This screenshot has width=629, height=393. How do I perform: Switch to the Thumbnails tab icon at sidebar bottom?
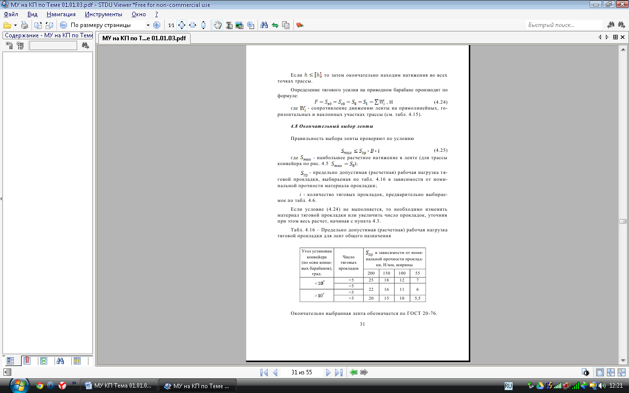point(44,361)
